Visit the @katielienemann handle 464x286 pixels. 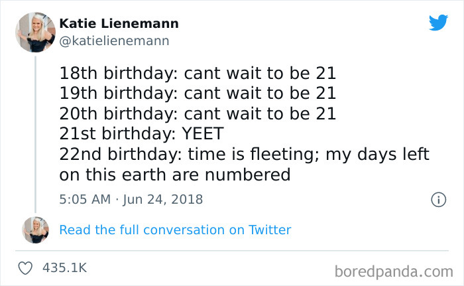coord(114,41)
